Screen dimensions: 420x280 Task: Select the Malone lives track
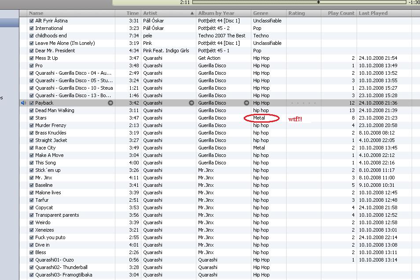point(48,193)
